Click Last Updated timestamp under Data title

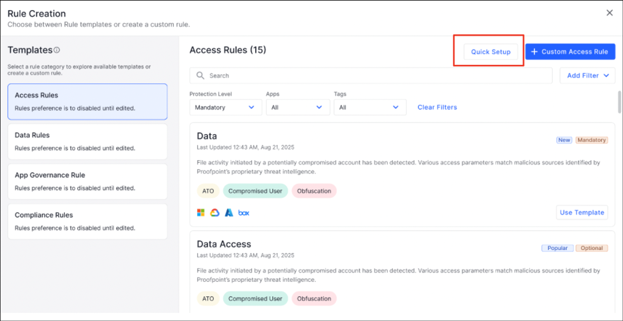(x=246, y=147)
